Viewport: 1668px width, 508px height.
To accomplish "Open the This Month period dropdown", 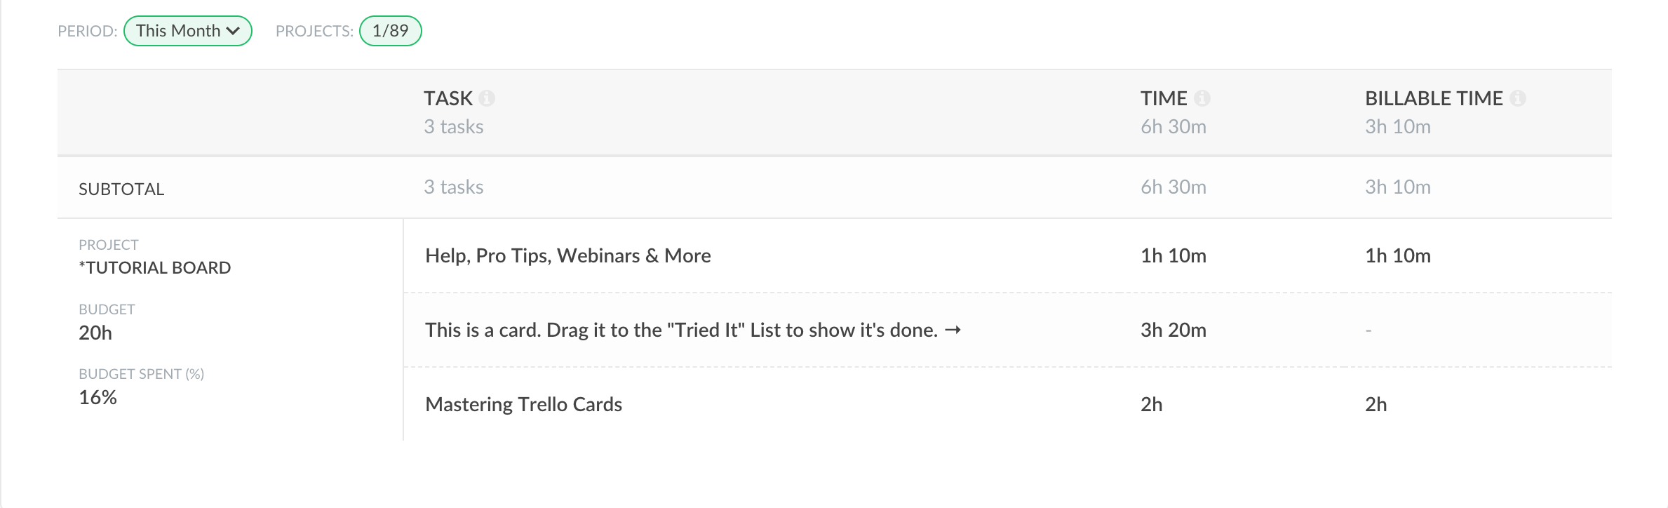I will click(187, 31).
